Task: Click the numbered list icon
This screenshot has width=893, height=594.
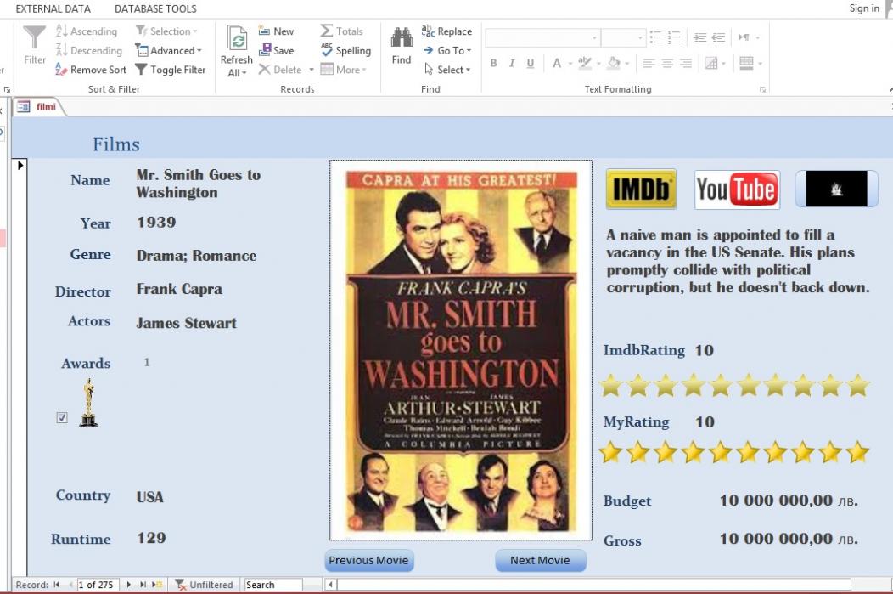Action: [x=674, y=37]
